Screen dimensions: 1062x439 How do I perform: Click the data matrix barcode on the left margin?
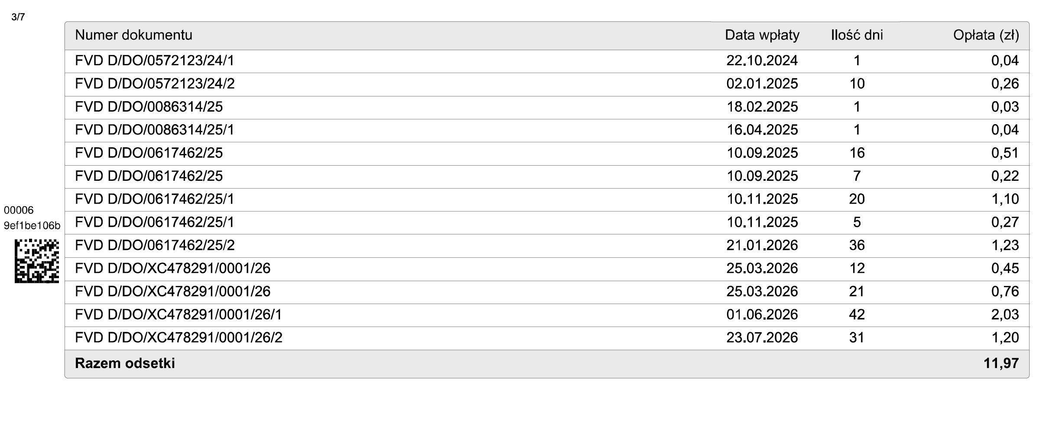pos(37,261)
